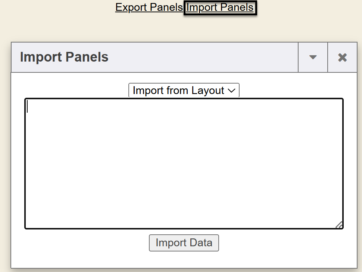The width and height of the screenshot is (362, 272).
Task: Click the Import Panels link at top
Action: [x=220, y=7]
